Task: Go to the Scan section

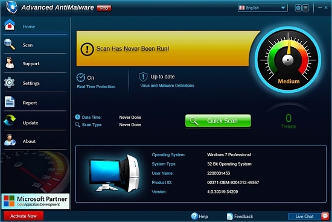Action: point(35,45)
